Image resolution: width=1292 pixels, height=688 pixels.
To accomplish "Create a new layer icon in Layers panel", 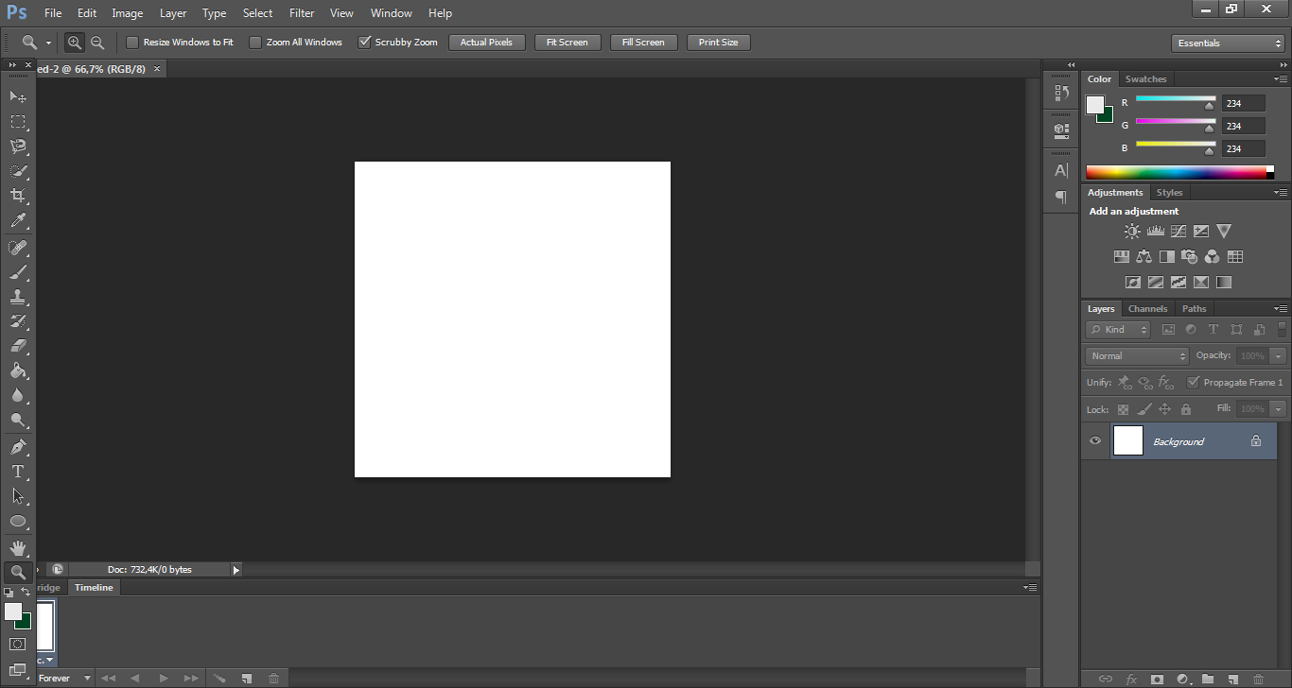I will (1232, 679).
